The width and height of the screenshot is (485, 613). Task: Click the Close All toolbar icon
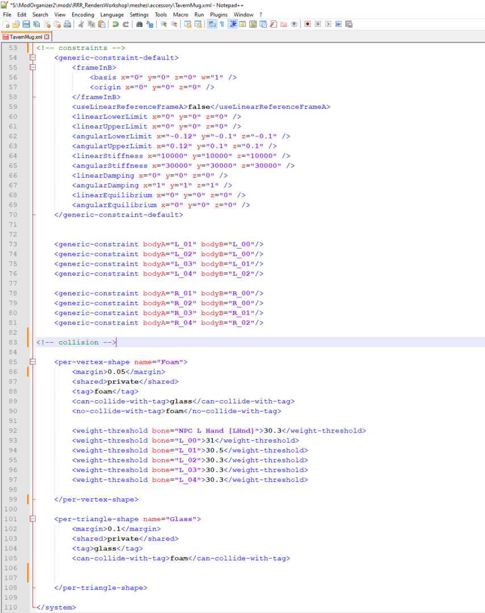tap(57, 24)
